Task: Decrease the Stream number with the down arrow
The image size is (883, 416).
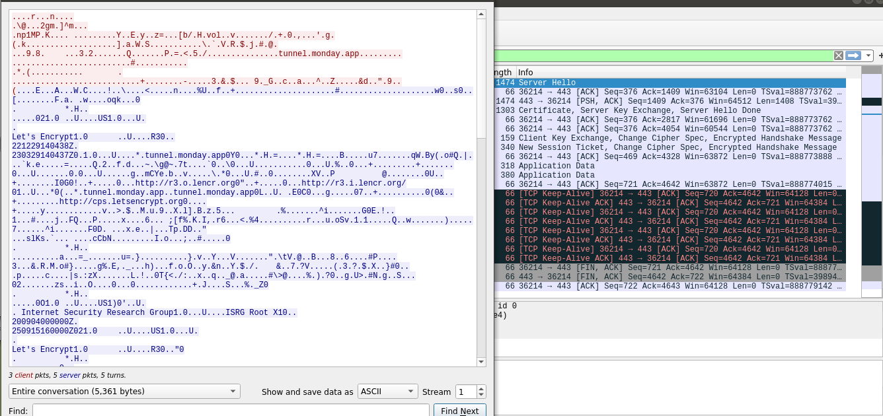Action: (481, 395)
